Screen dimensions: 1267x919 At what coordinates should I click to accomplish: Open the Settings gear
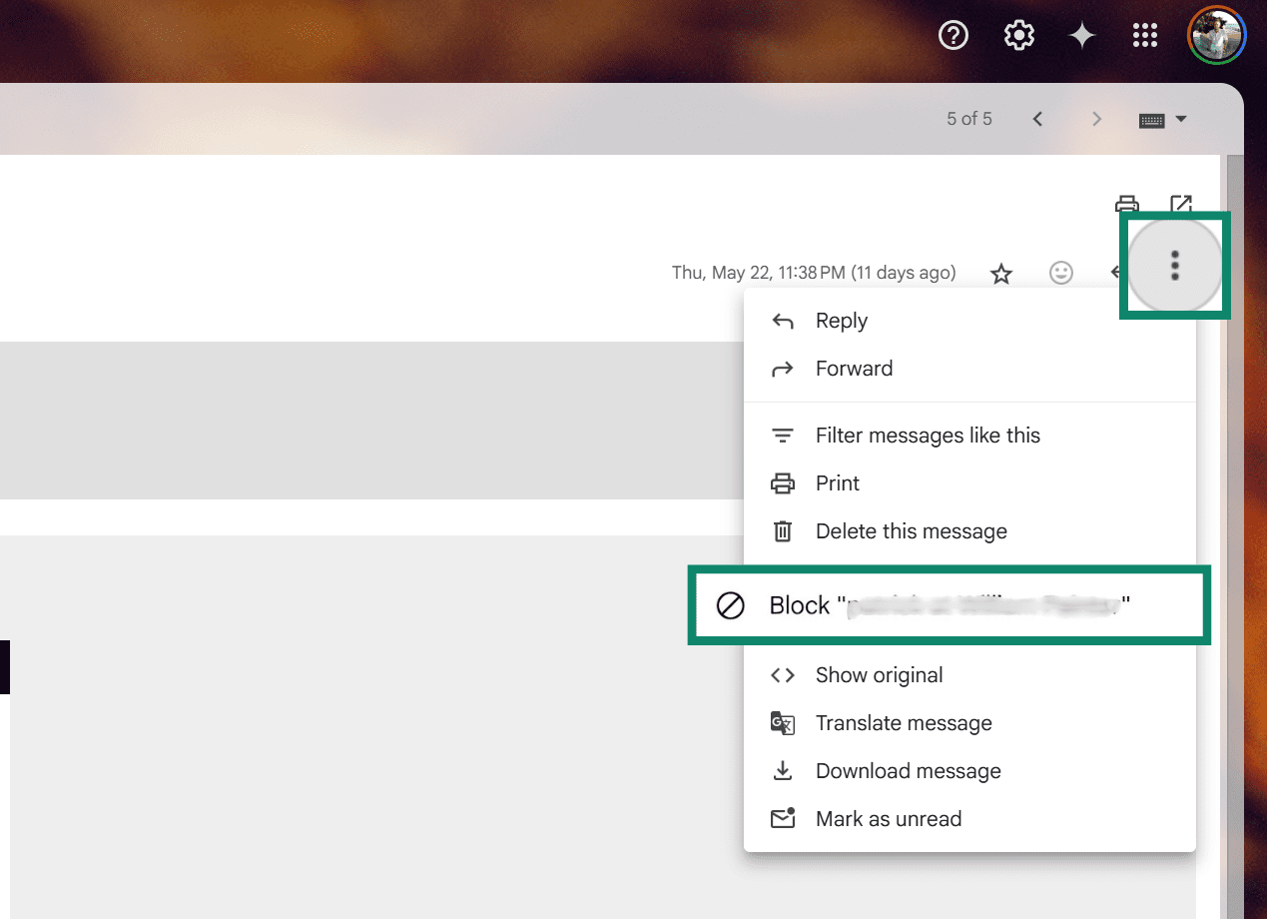click(x=1018, y=35)
